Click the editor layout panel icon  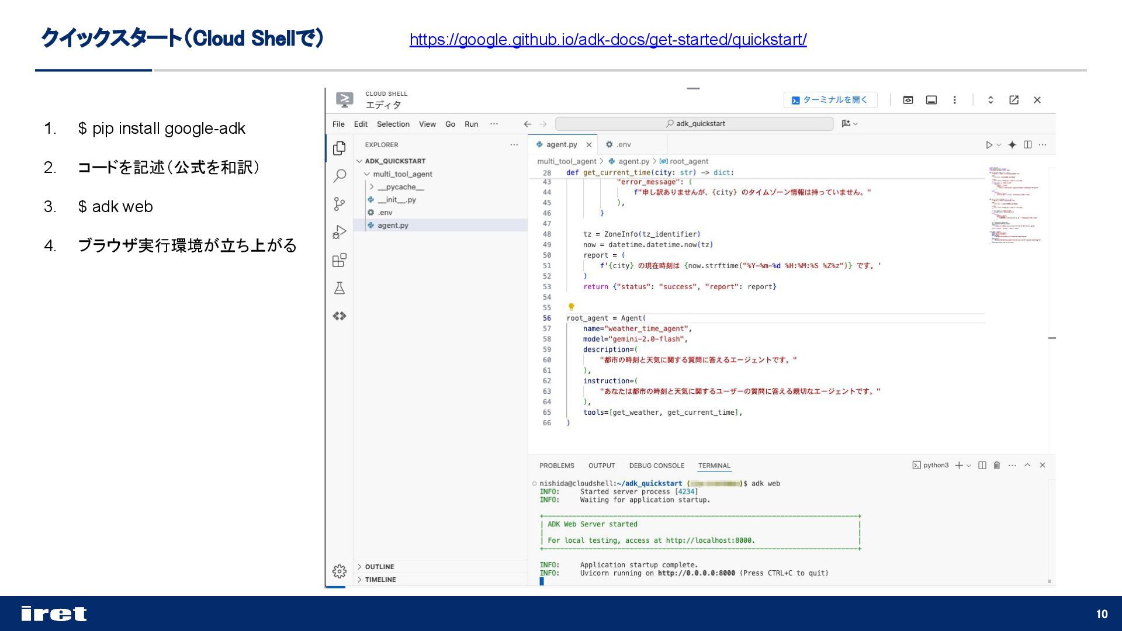click(931, 100)
